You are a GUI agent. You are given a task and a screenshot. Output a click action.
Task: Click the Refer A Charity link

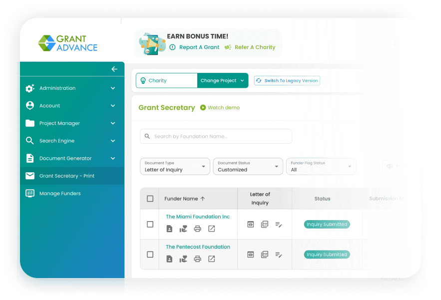click(x=255, y=47)
